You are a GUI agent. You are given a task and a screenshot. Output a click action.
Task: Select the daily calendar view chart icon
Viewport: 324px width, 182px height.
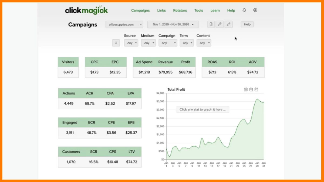(x=256, y=90)
